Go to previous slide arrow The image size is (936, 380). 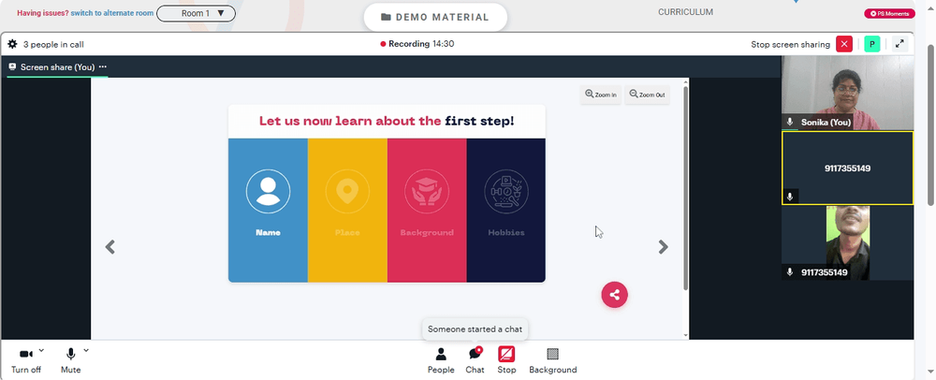(110, 247)
